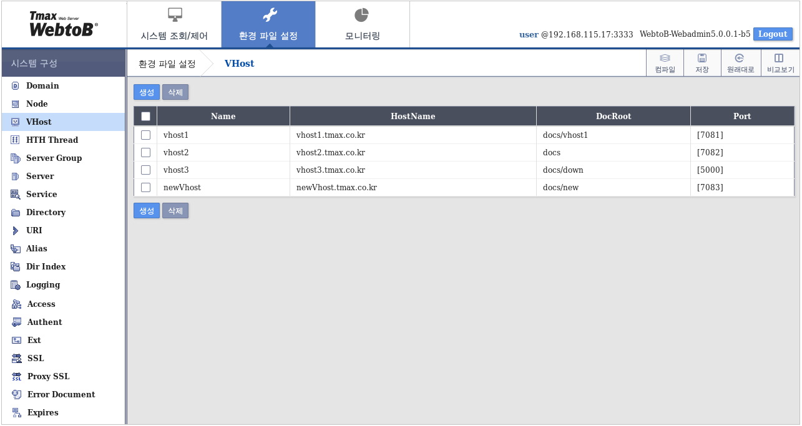
Task: Click the docs/down DocRoot cell
Action: click(614, 170)
